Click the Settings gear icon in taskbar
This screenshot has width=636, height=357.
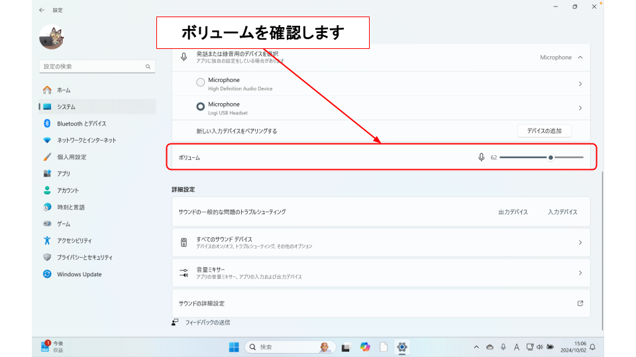click(401, 347)
